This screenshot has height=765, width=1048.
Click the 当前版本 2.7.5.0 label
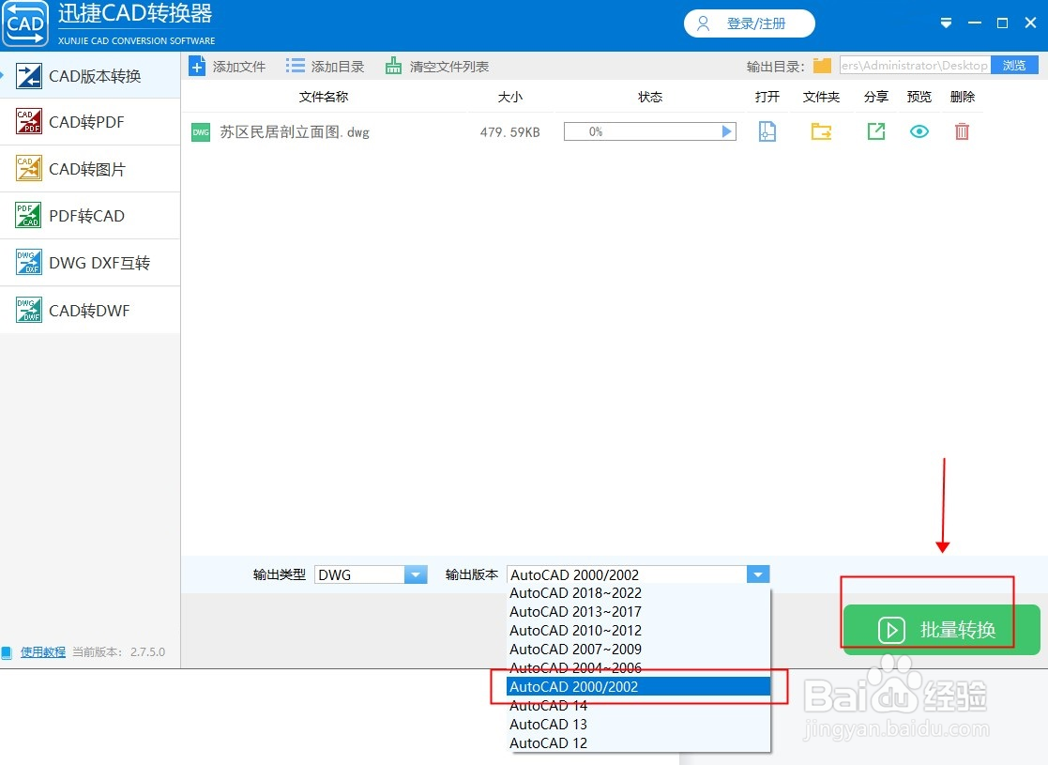point(118,652)
